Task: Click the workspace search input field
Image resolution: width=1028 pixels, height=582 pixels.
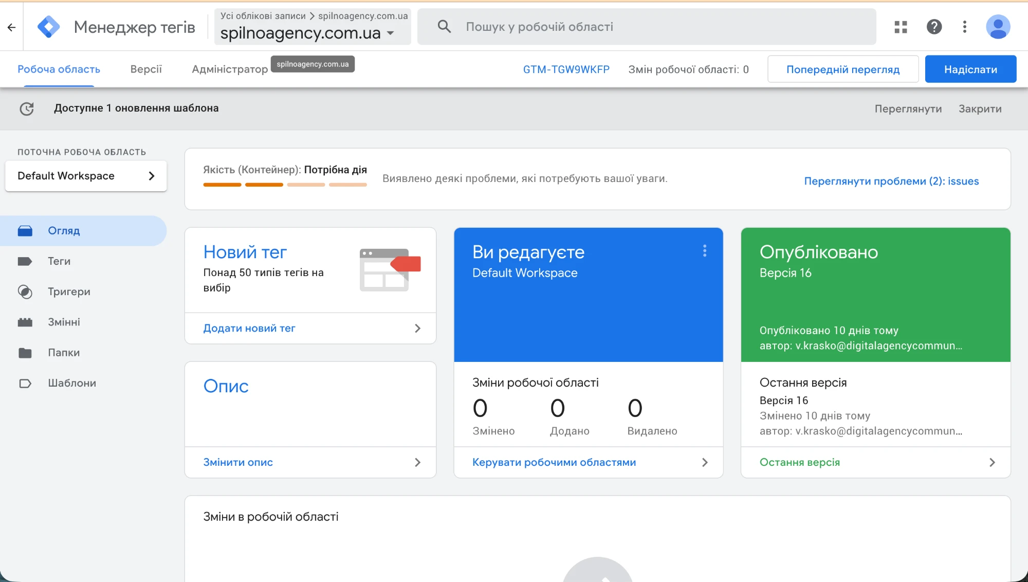Action: pyautogui.click(x=647, y=27)
